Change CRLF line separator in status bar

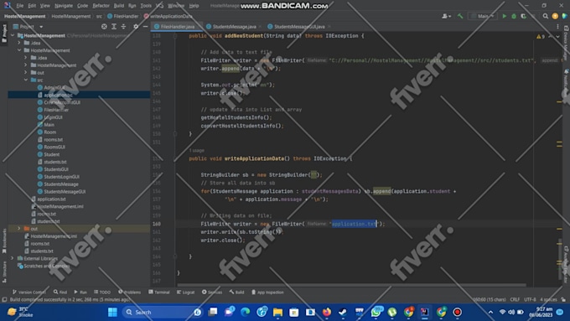[x=515, y=299]
